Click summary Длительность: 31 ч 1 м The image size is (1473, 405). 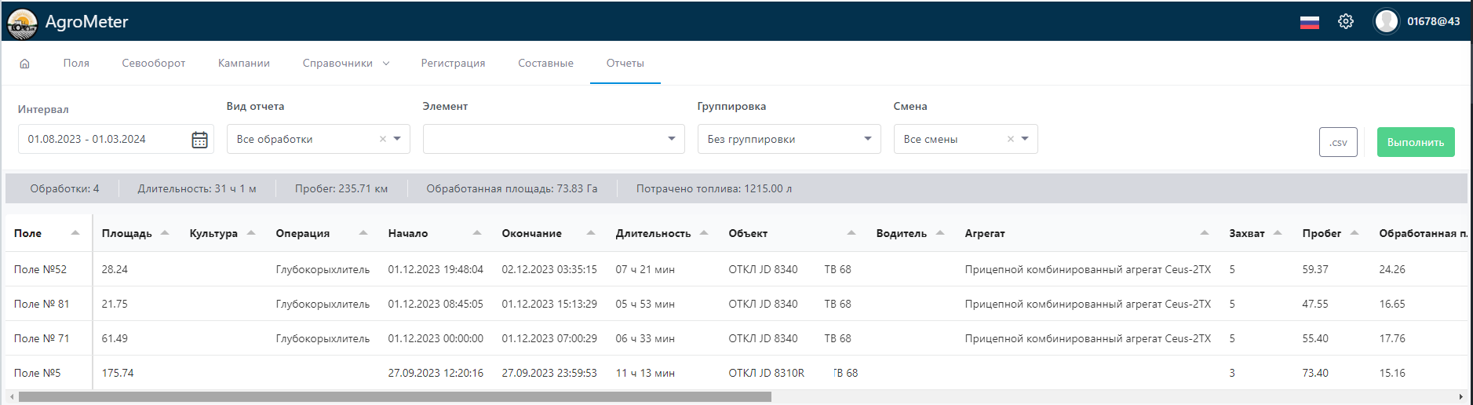tap(197, 188)
